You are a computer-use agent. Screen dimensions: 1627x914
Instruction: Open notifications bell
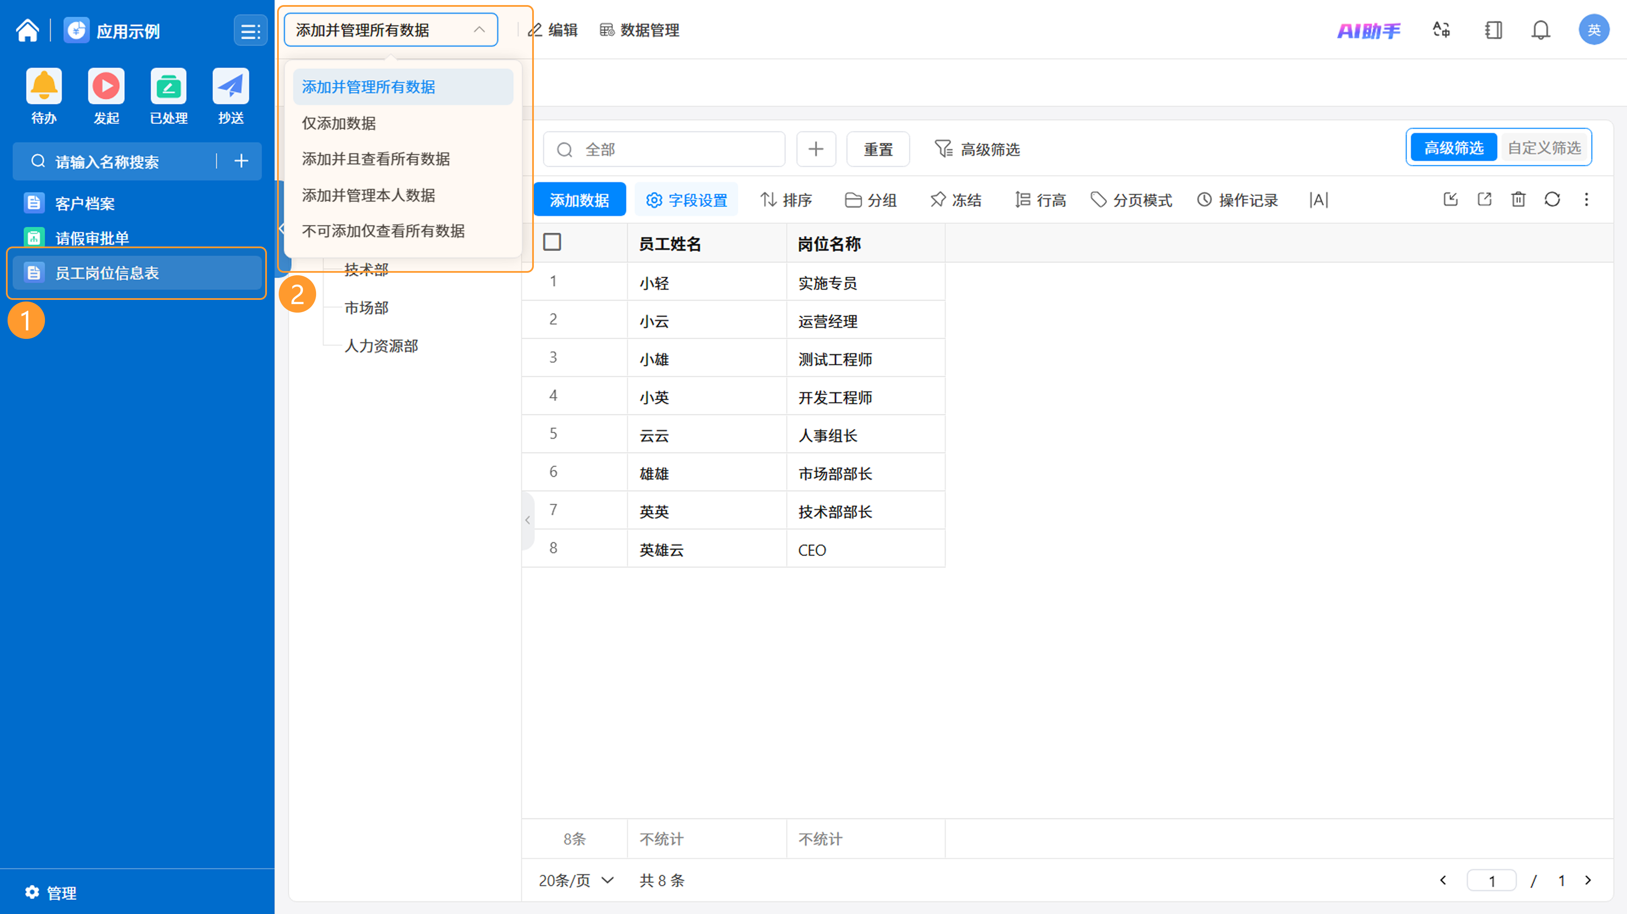[1541, 30]
